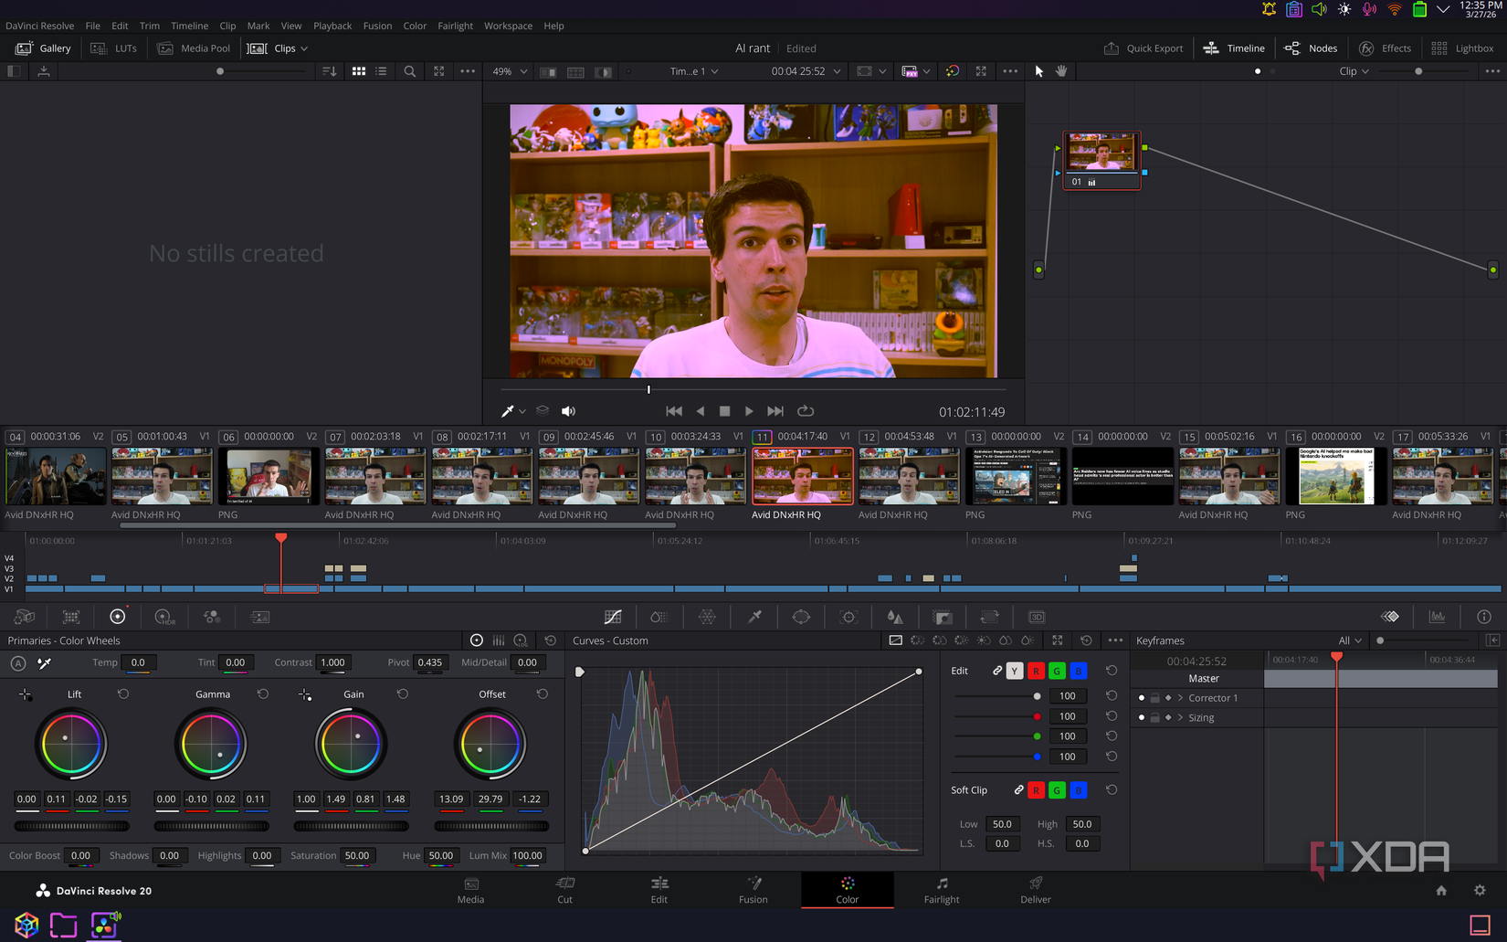Image resolution: width=1507 pixels, height=942 pixels.
Task: Select the Y channel in Curves edit
Action: tap(1013, 671)
